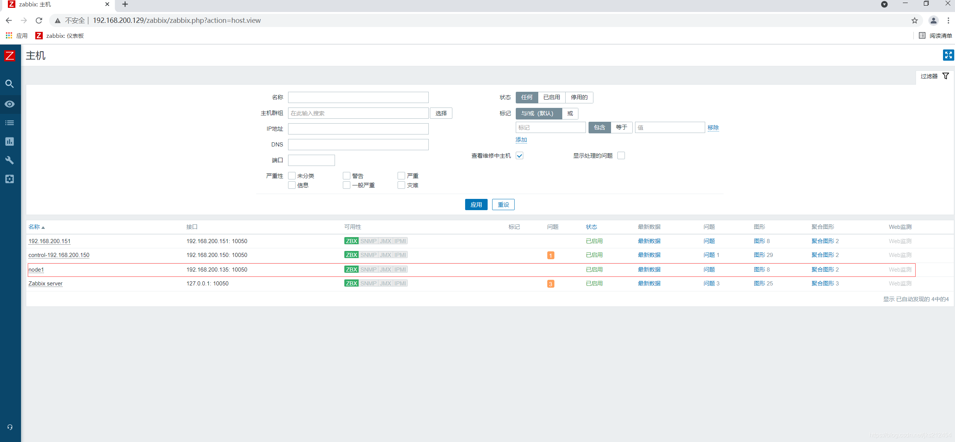Viewport: 955px width, 442px height.
Task: Click the orange problem badge for Zabbix server
Action: (x=551, y=284)
